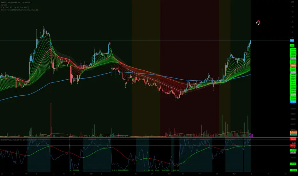Click the red magnet icon on the chart
Viewport: 298px width, 176px height.
[258, 23]
